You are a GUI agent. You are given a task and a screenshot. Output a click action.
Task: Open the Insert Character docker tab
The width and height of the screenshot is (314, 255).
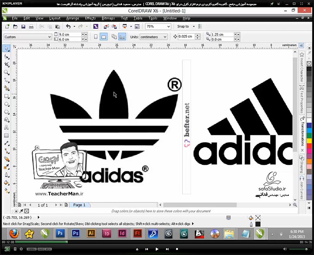click(302, 67)
